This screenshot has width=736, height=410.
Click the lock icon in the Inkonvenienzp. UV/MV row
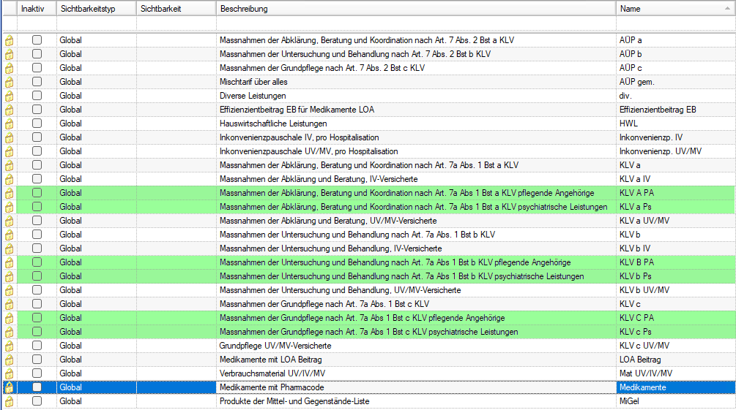point(10,152)
